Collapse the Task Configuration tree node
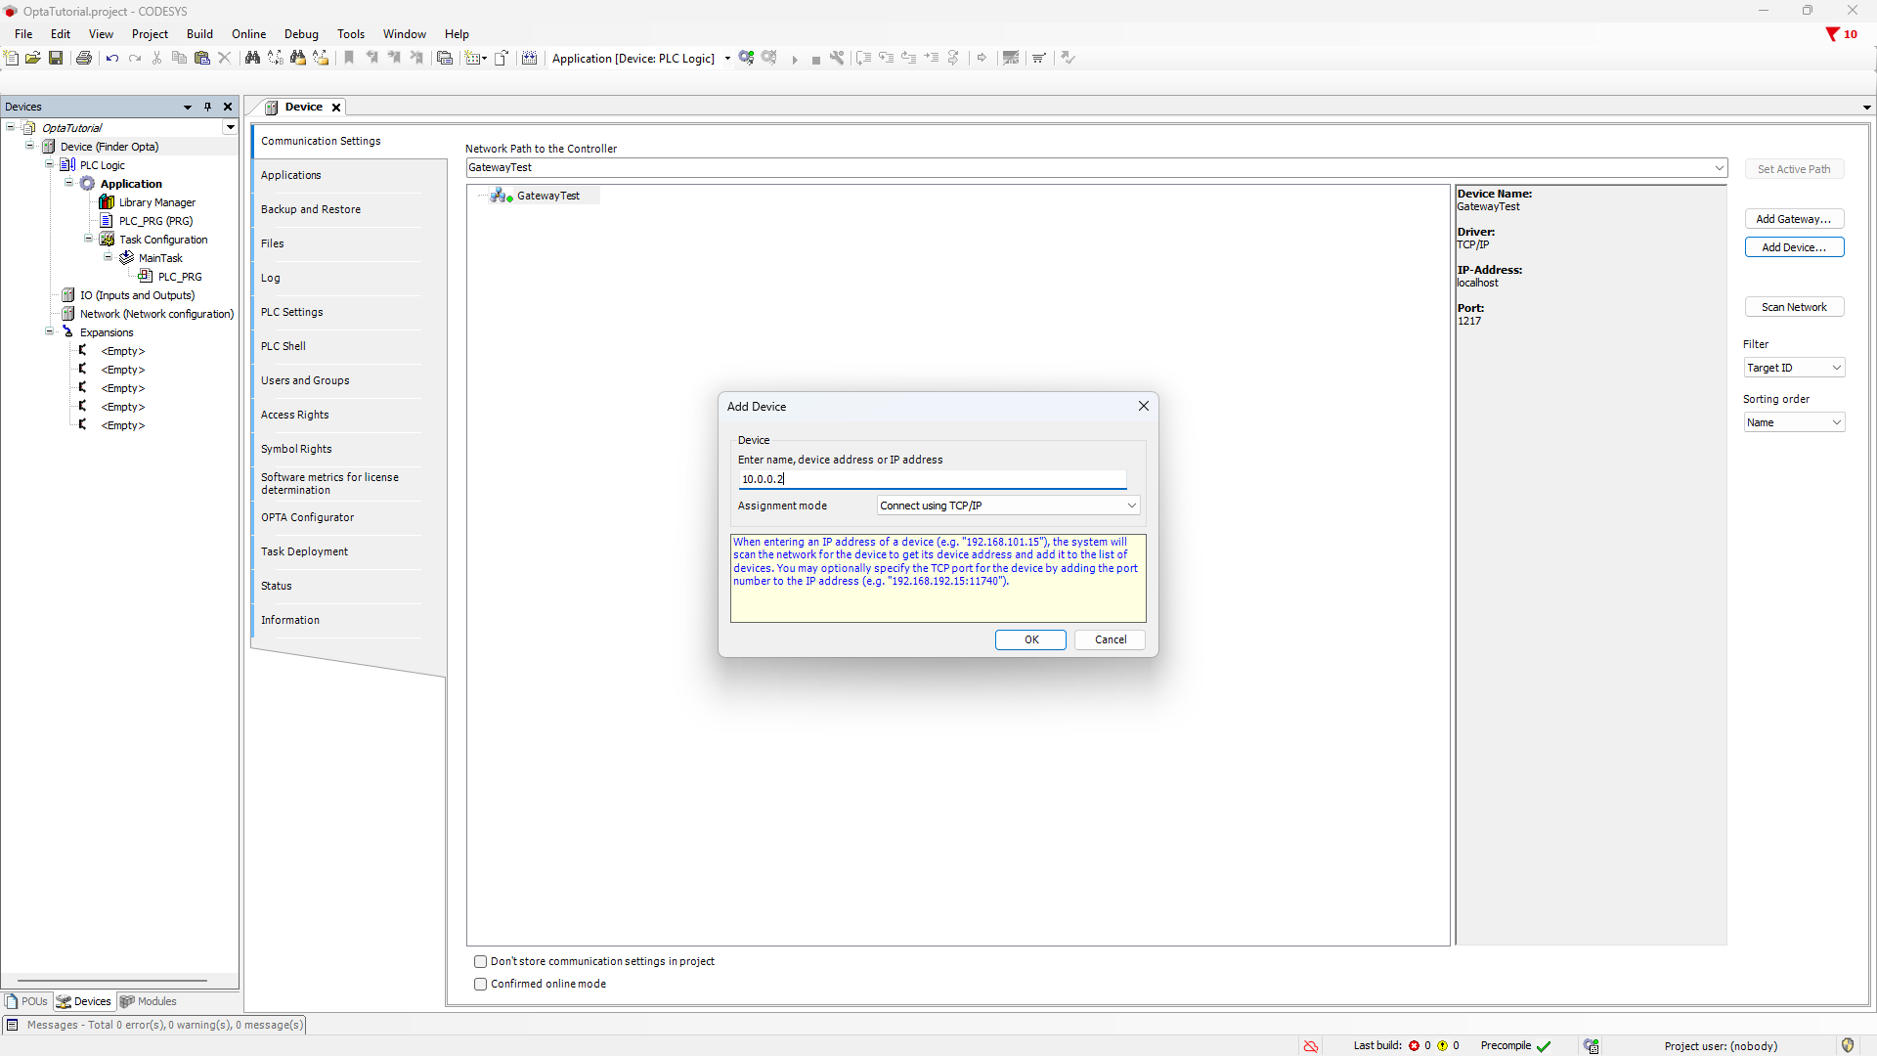The image size is (1877, 1056). 88,240
